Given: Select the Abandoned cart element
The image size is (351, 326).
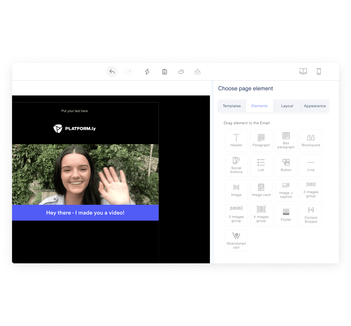Looking at the screenshot, I should (x=236, y=240).
